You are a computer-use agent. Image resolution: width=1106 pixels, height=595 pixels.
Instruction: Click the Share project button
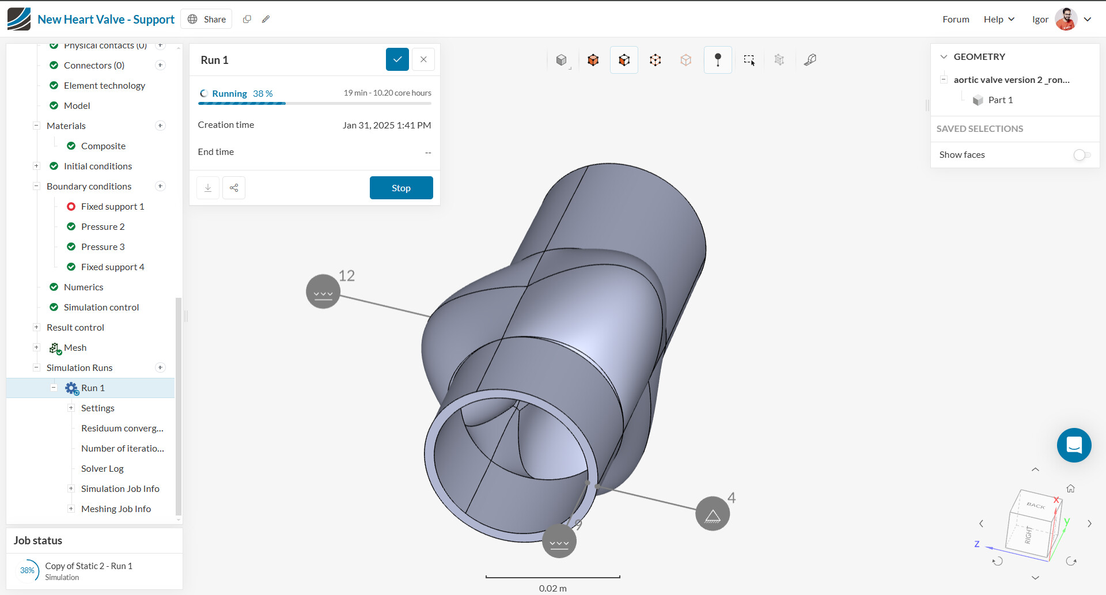tap(207, 19)
